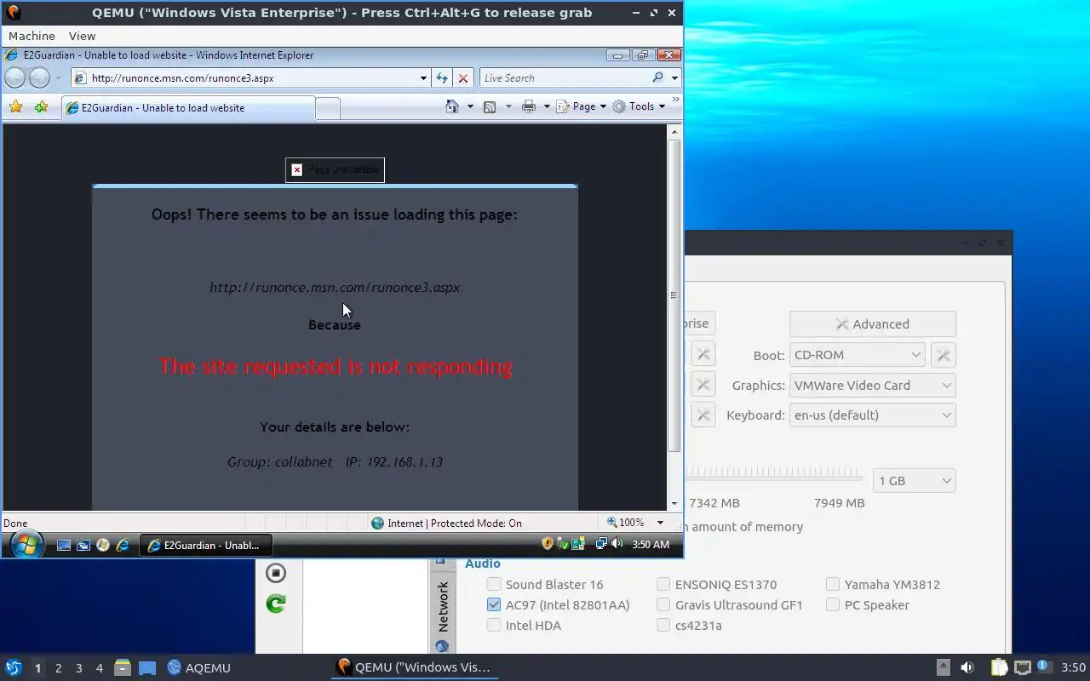
Task: Select the E2Guardian browser tab
Action: pos(187,108)
